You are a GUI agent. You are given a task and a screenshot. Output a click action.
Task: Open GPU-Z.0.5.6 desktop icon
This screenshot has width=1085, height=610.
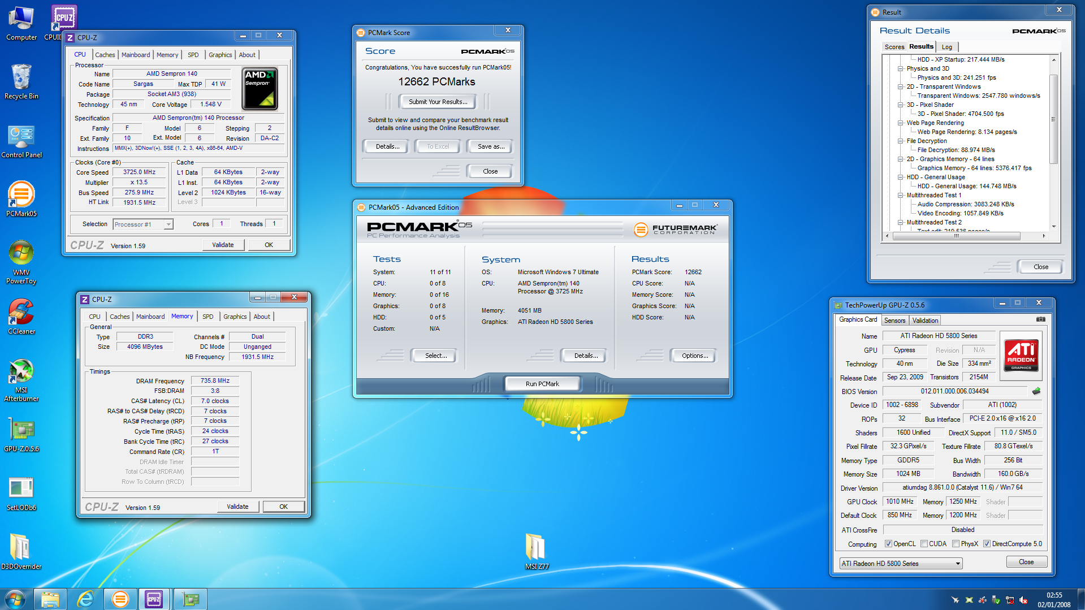(x=21, y=435)
